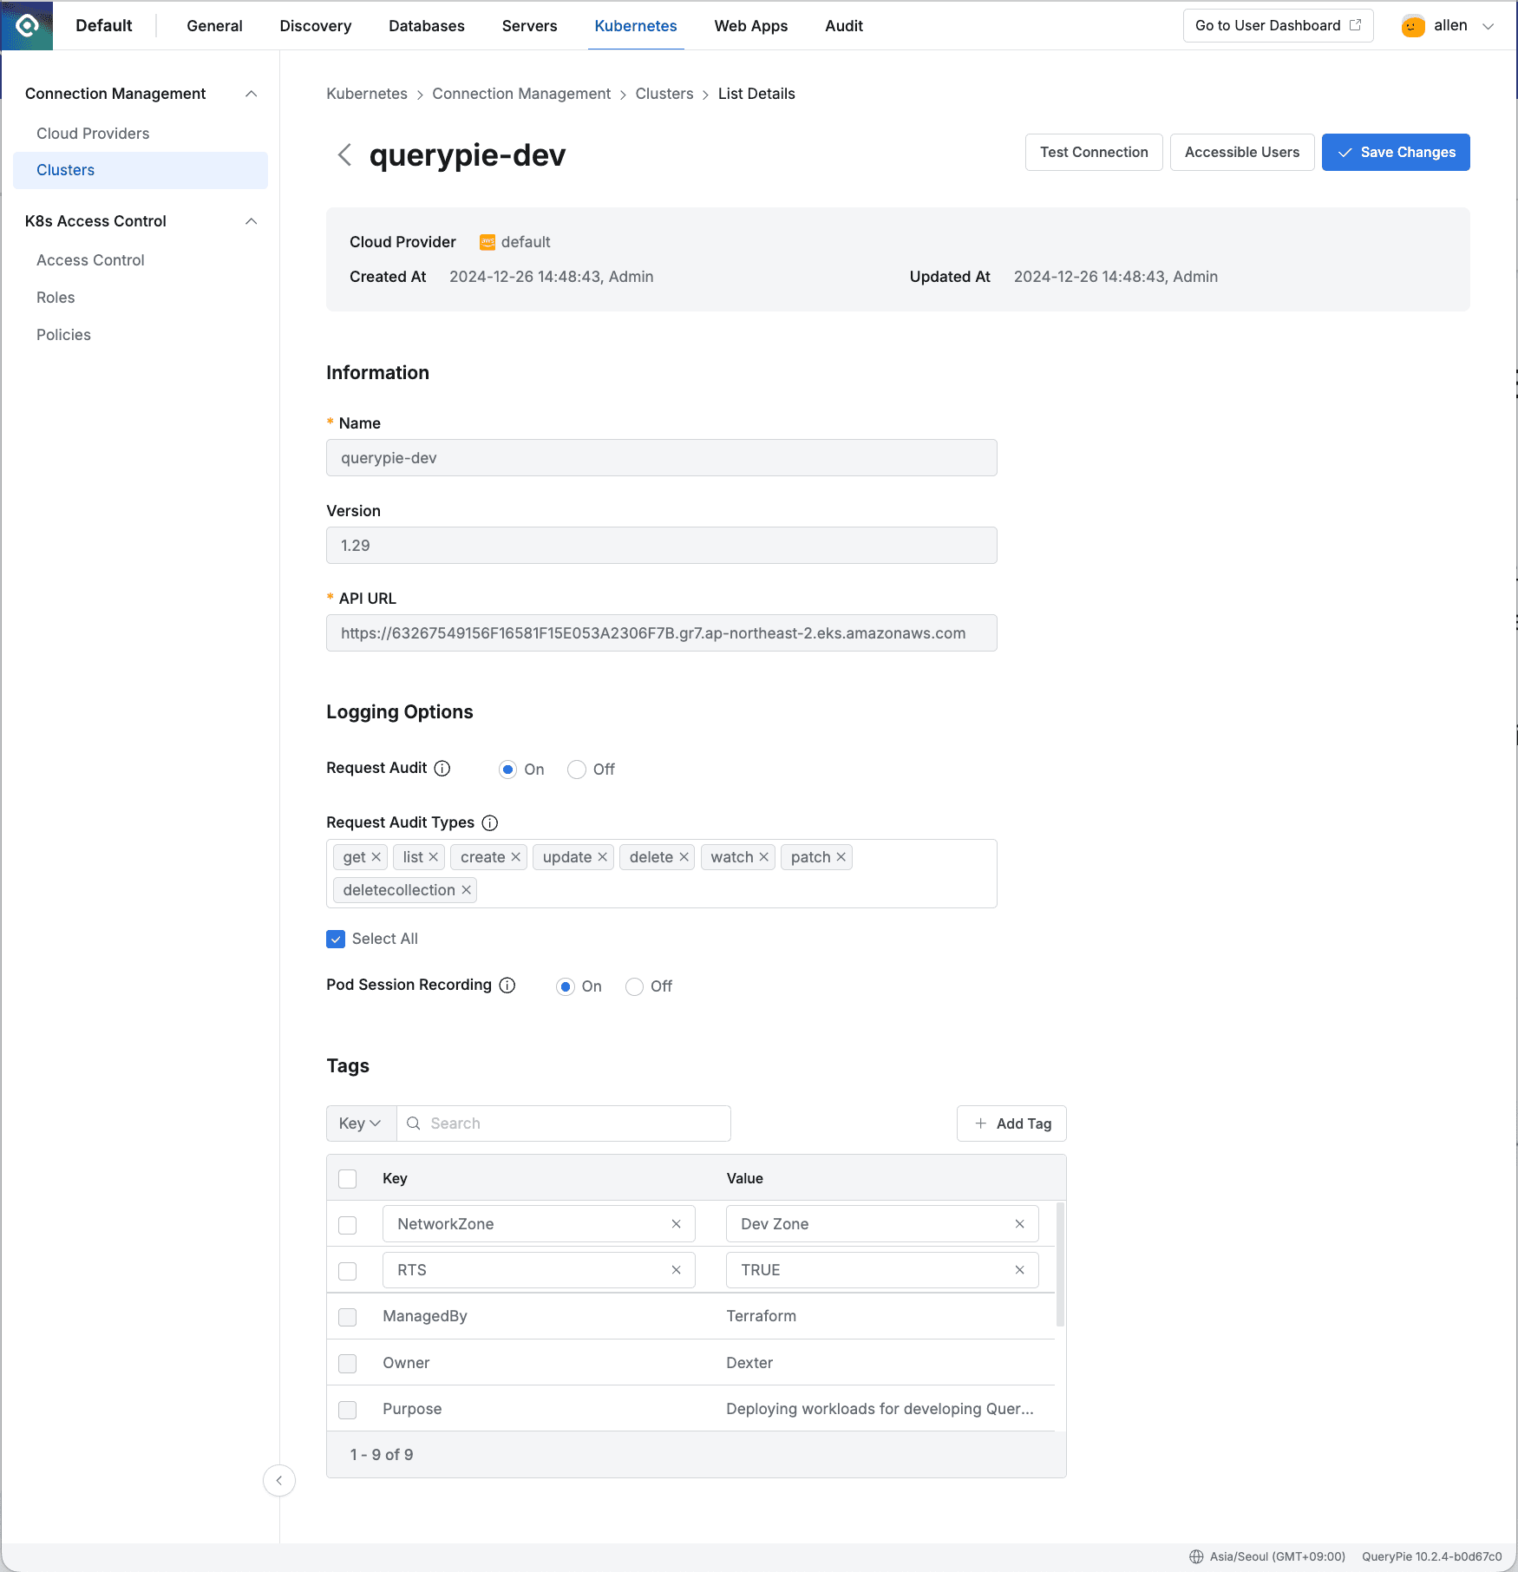The image size is (1518, 1572).
Task: Collapse the K8s Access Control section
Action: pyautogui.click(x=251, y=221)
